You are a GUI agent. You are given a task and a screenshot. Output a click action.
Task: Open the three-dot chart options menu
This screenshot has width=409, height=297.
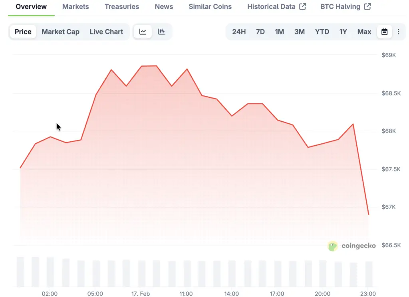point(398,32)
